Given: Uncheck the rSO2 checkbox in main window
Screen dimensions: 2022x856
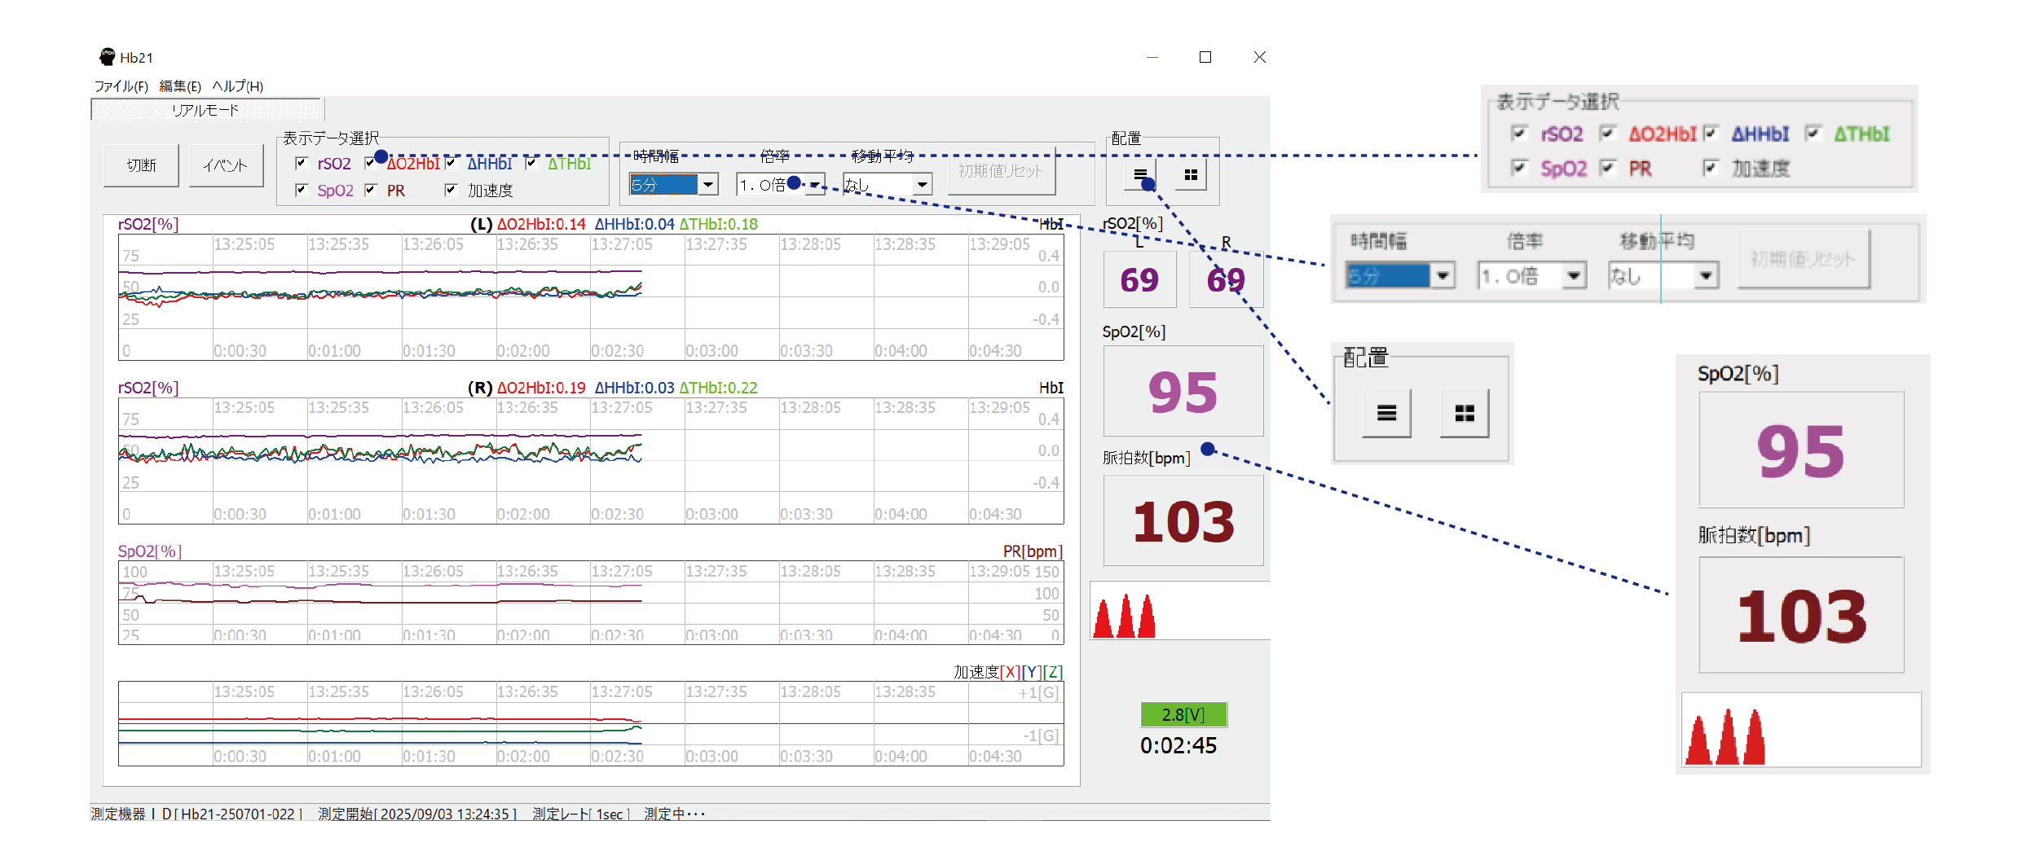Looking at the screenshot, I should [x=302, y=163].
